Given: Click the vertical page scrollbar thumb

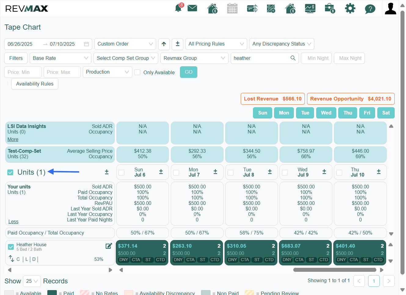Looking at the screenshot, I should (x=402, y=143).
